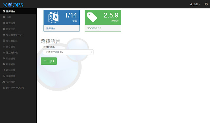Click the 選擇語言 page heading
The height and width of the screenshot is (123, 210).
(51, 41)
